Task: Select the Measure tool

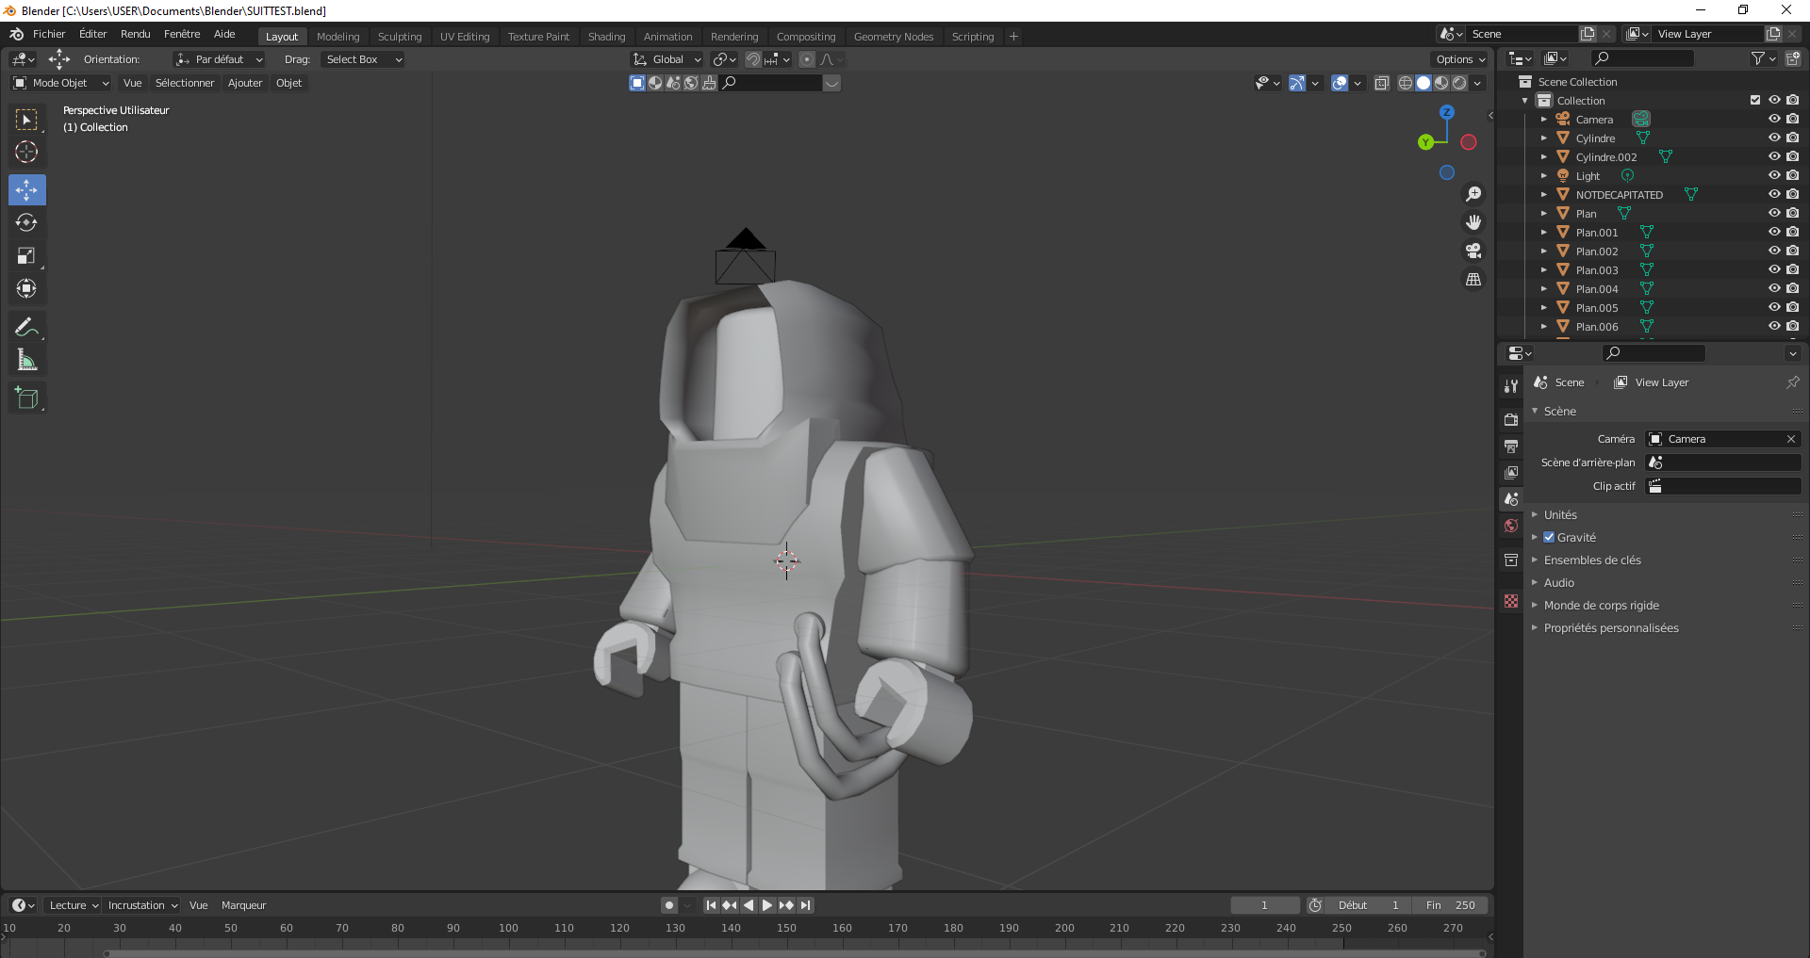Action: click(x=26, y=361)
